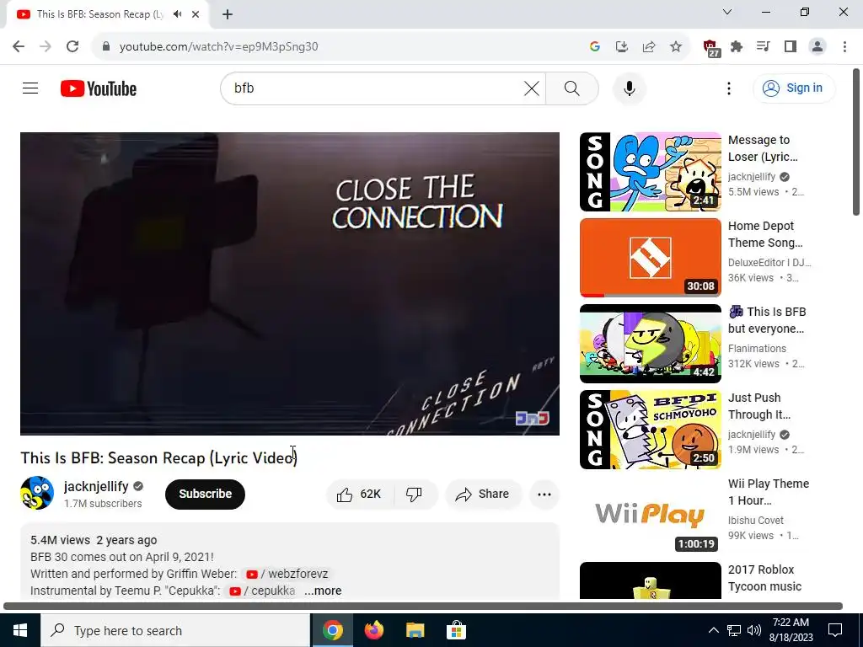Open media controls icon in toolbar
863x647 pixels.
coord(763,47)
